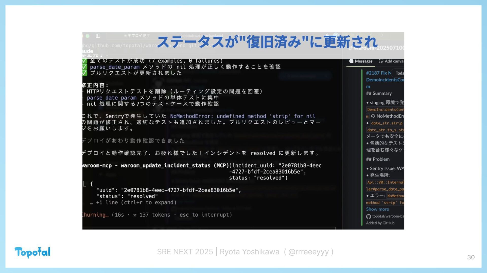The image size is (487, 273).
Task: Click the Topotal logo on the slide
Action: click(x=32, y=252)
